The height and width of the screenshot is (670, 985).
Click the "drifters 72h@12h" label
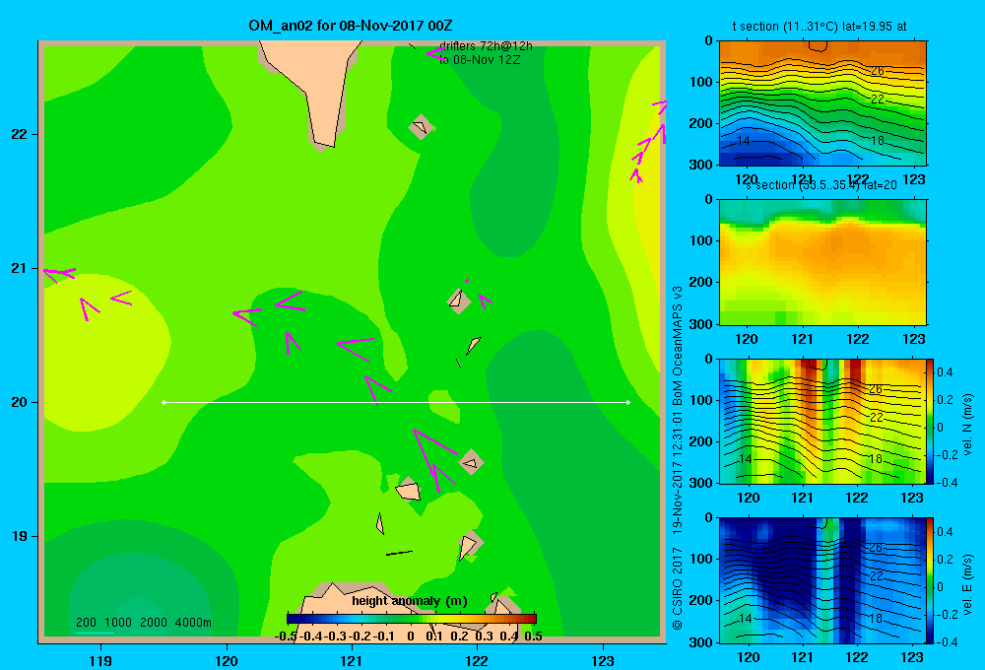pos(486,46)
